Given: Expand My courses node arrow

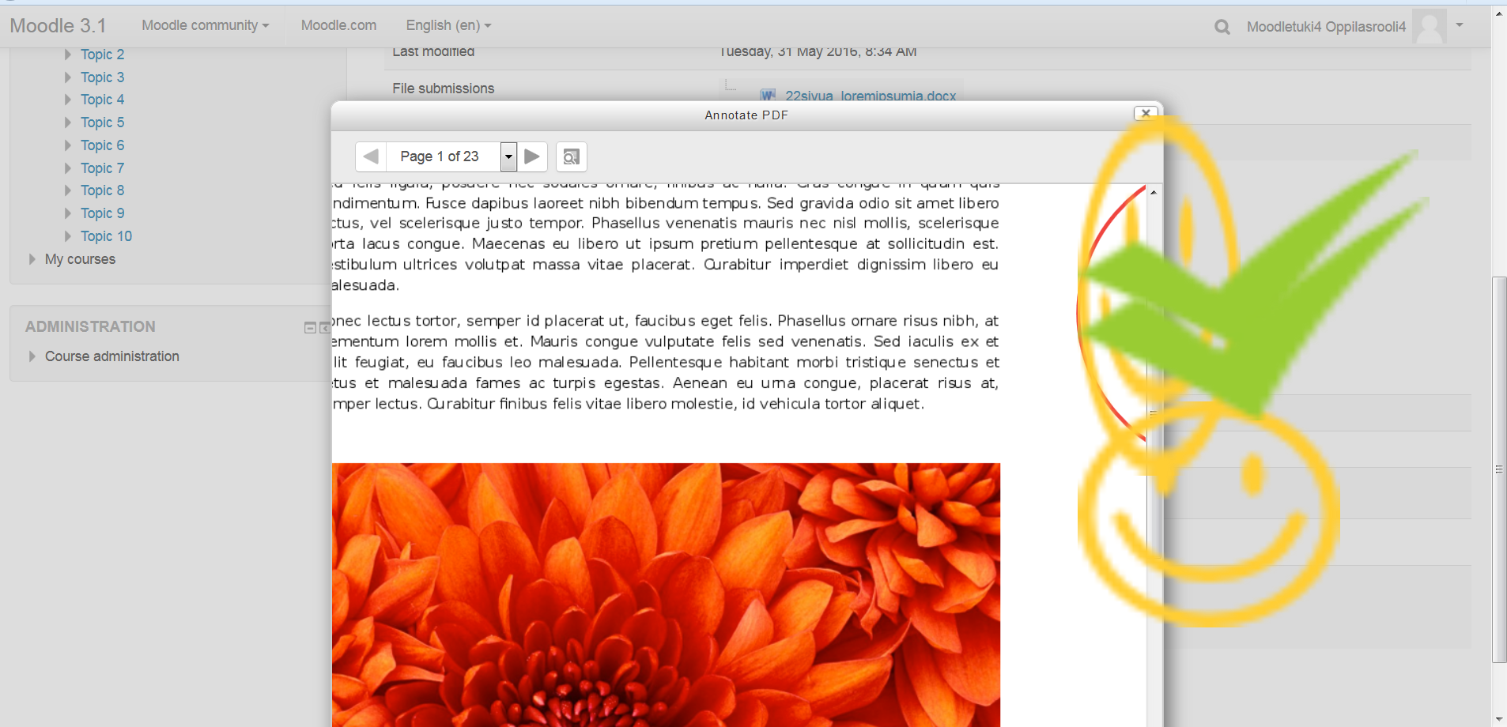Looking at the screenshot, I should pos(32,259).
